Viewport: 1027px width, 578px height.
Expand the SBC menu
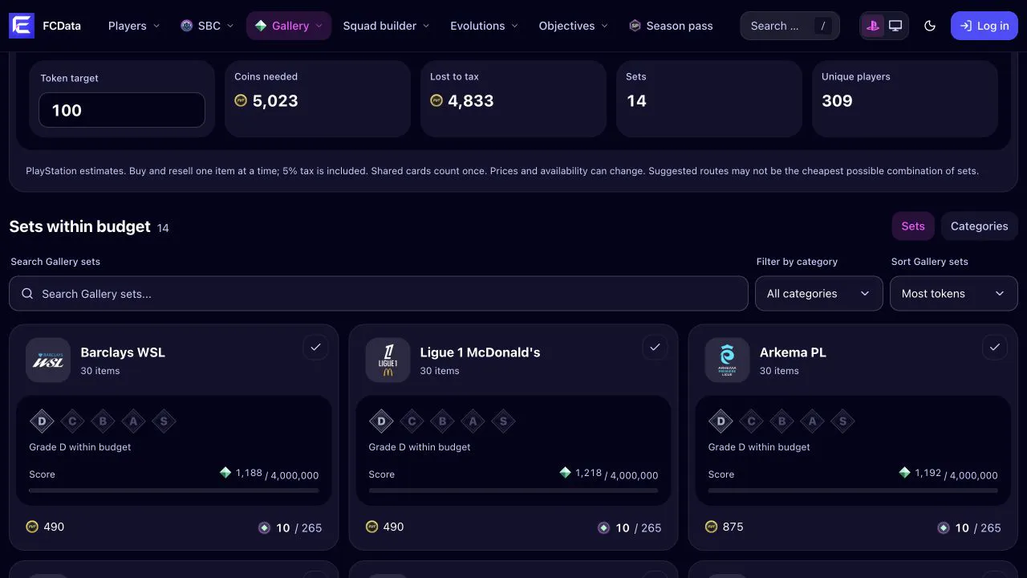click(207, 26)
